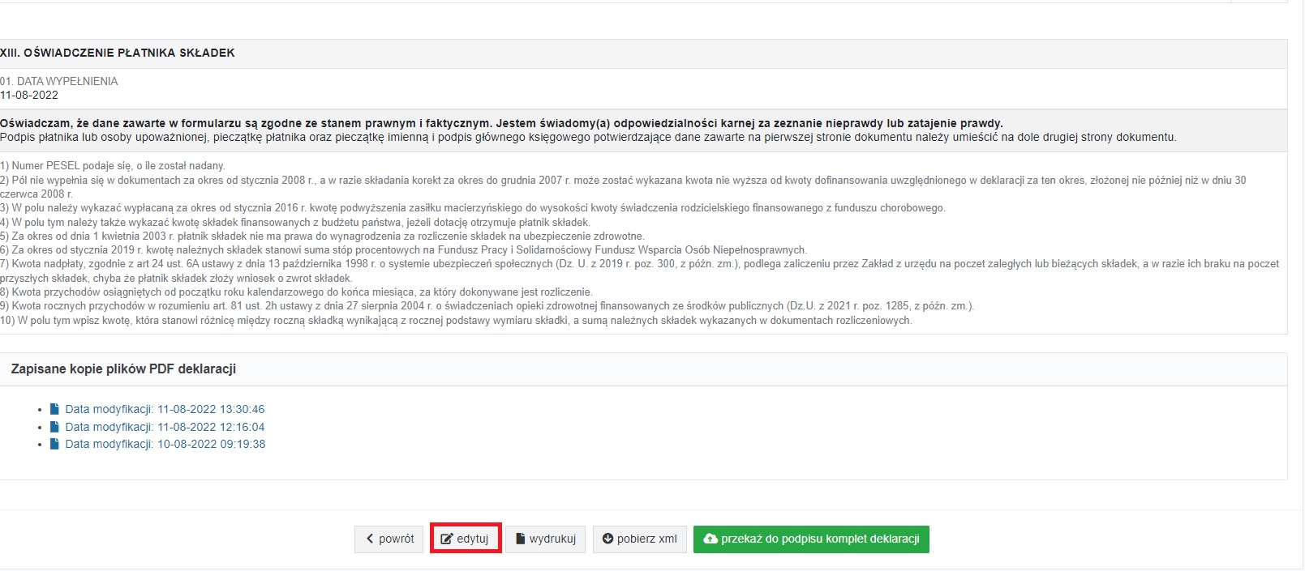Image resolution: width=1305 pixels, height=571 pixels.
Task: Click the left chevron icon on powrót
Action: pyautogui.click(x=370, y=539)
